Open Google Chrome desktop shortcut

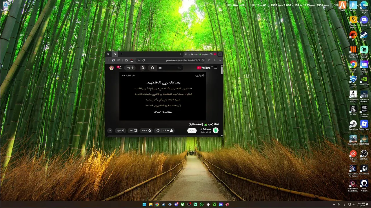353,67
